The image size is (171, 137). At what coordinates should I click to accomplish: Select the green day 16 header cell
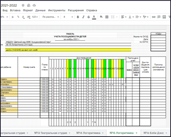tap(87, 69)
